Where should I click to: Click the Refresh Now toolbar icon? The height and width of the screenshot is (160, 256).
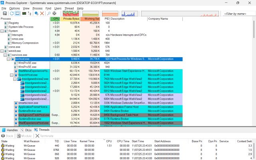tap(12, 13)
